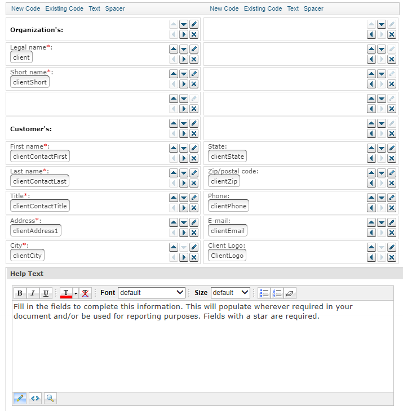The height and width of the screenshot is (411, 403).
Task: Switch editor to design mode
Action: [x=20, y=399]
